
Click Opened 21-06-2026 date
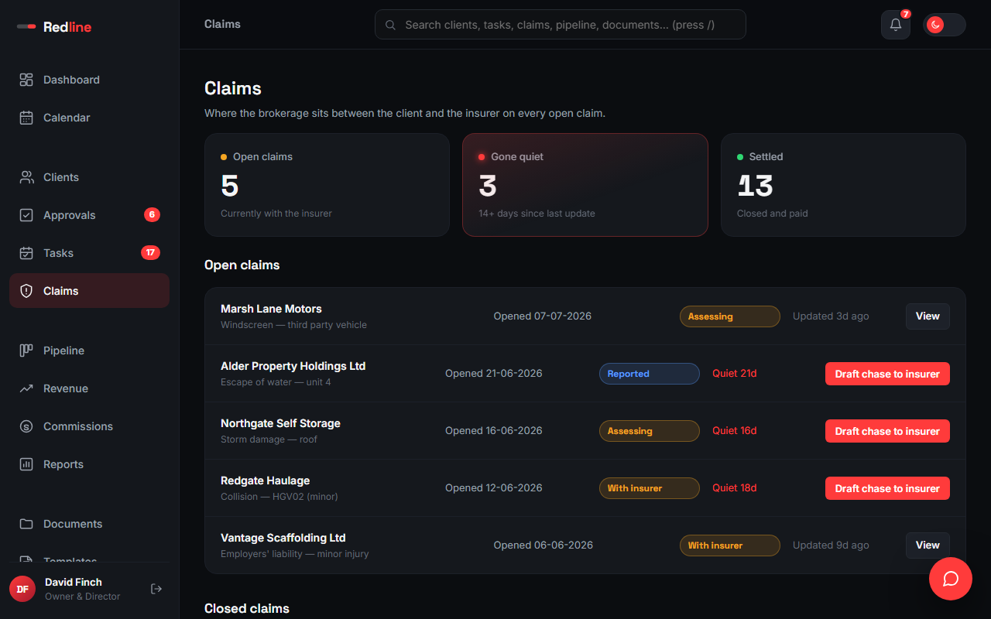(494, 374)
